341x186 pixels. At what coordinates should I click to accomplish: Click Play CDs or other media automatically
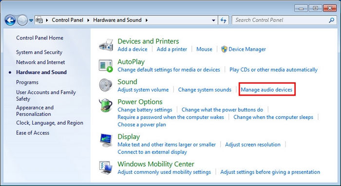pos(273,70)
